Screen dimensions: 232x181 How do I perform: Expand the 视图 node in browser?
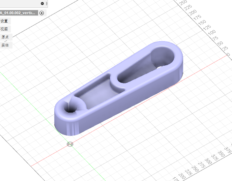(4, 29)
